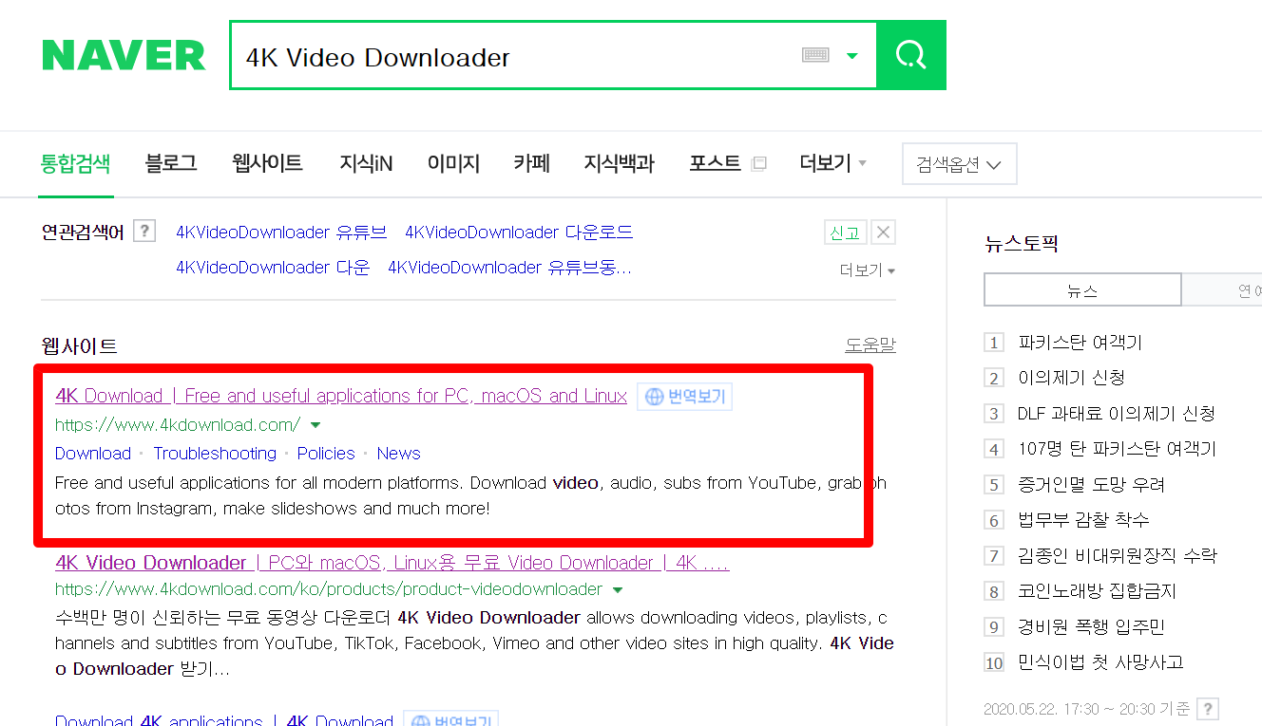Click the NAVER logo
Viewport: 1262px width, 726px height.
124,55
